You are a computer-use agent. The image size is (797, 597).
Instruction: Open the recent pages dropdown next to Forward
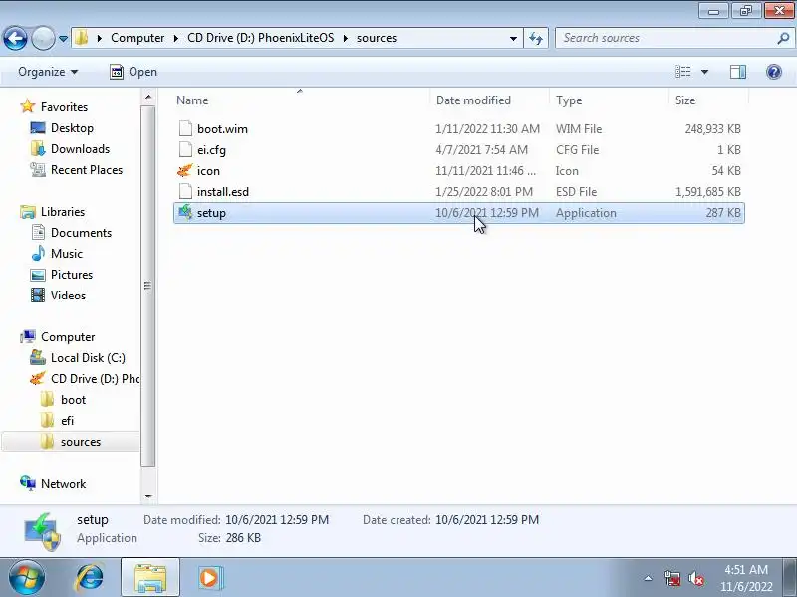(63, 39)
